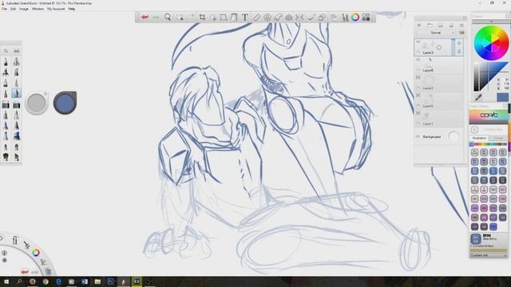
Task: Click the four-square UI toggle icon in the toolbar
Action: coord(366,18)
